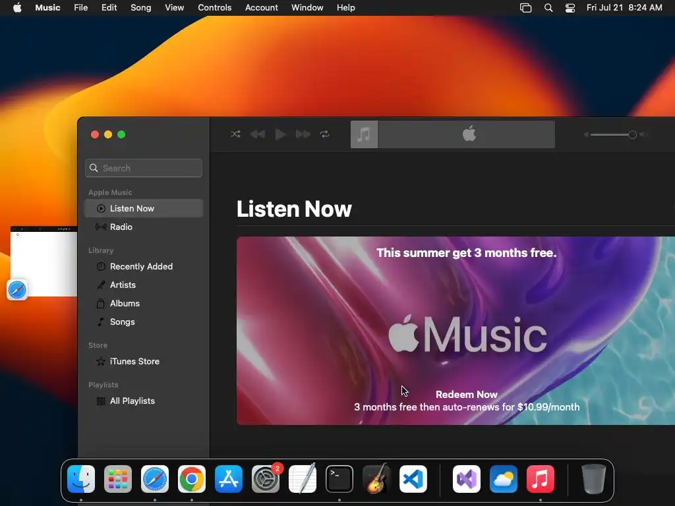Open Spotlight search in menu bar
Image resolution: width=675 pixels, height=506 pixels.
pyautogui.click(x=548, y=8)
